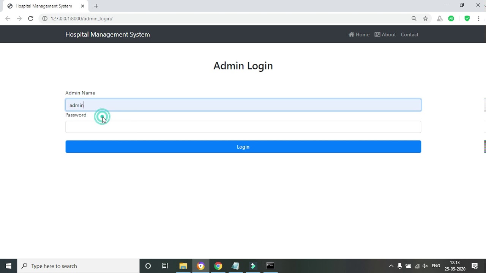Open the notification action center
Viewport: 486px width, 273px height.
(x=475, y=266)
